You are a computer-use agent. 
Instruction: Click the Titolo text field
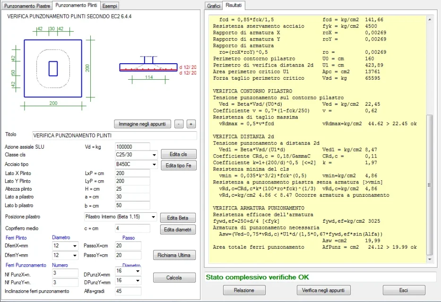[114, 135]
